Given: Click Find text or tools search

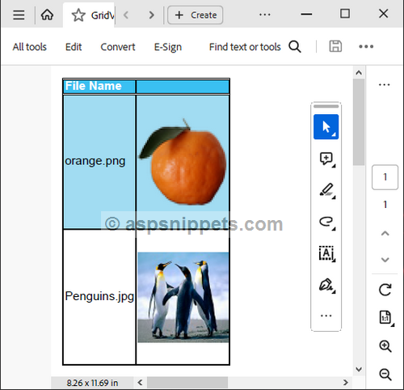Looking at the screenshot, I should point(255,47).
